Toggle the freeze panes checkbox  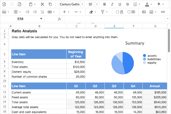[x=129, y=12]
